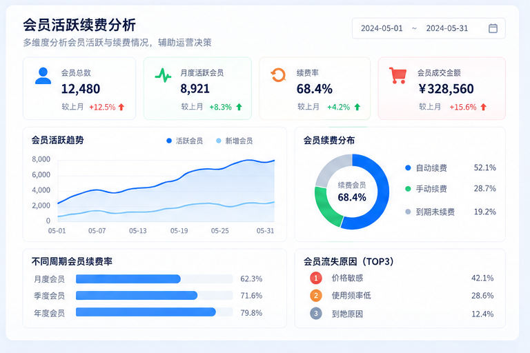Click the 62.3% renewal rate value
530x353 pixels.
[x=251, y=279]
